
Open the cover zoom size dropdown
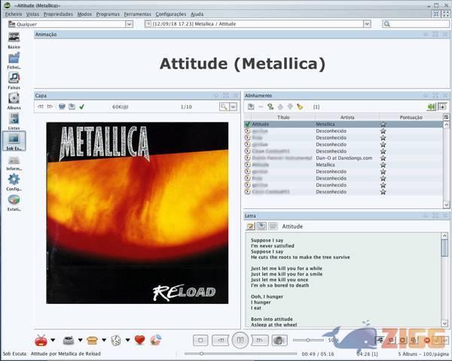pos(233,107)
